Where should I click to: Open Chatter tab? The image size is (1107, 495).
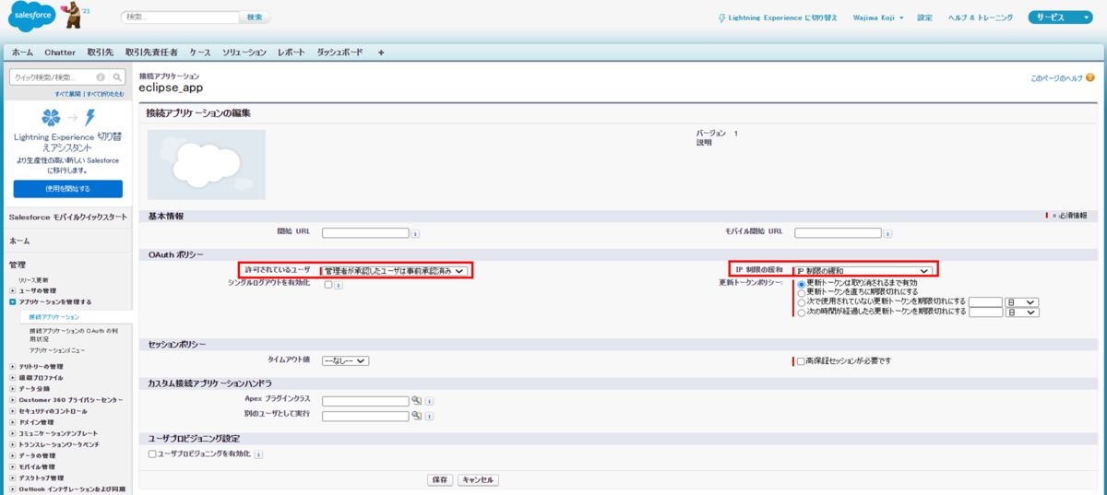pos(60,53)
